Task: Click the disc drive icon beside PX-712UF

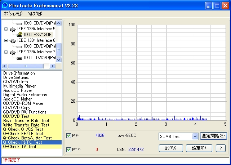Action: pos(19,35)
